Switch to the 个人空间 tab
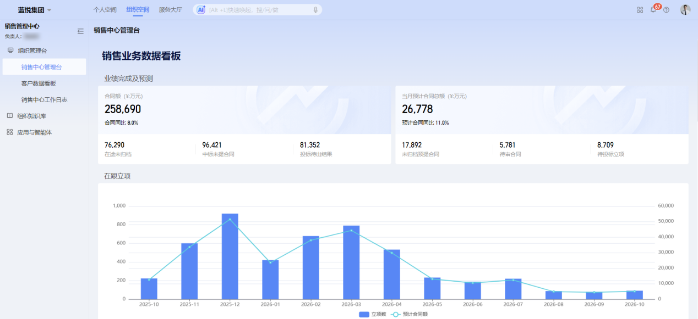The image size is (698, 319). pos(105,10)
